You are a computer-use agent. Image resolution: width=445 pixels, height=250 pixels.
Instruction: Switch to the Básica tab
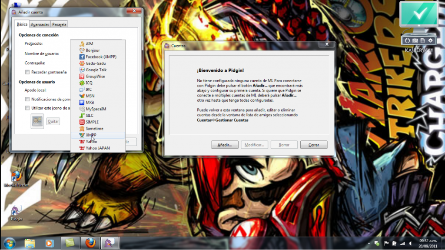tap(22, 24)
